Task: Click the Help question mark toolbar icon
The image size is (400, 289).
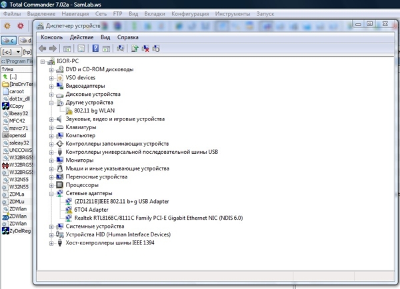Action: pyautogui.click(x=95, y=48)
